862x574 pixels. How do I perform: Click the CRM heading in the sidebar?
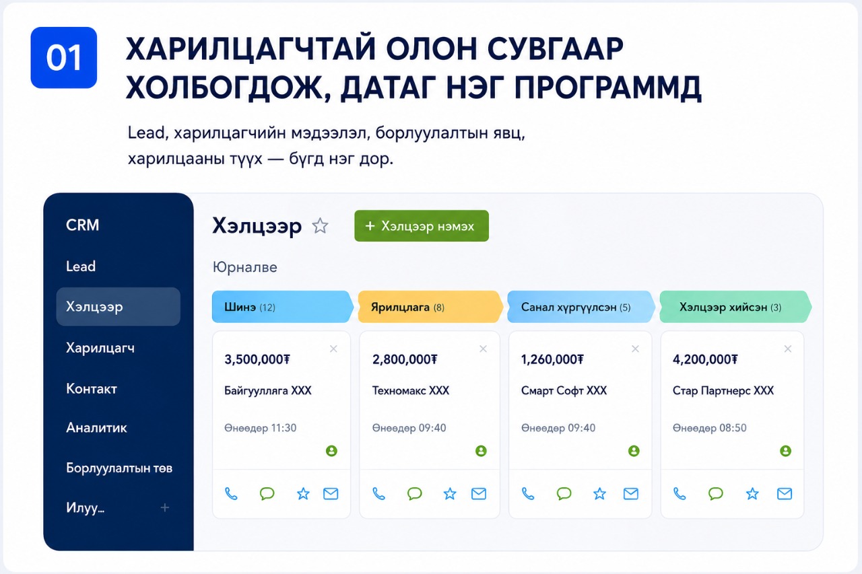point(83,225)
